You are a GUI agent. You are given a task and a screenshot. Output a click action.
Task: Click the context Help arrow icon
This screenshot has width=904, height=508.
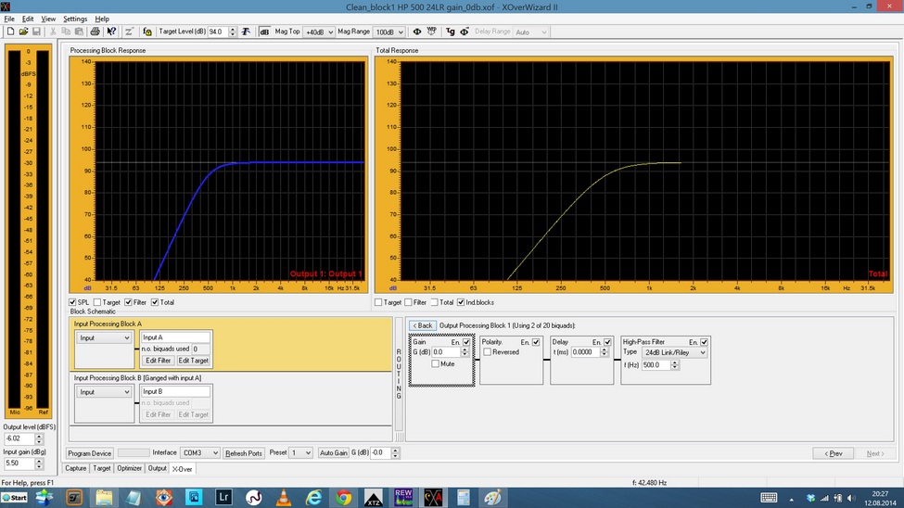[111, 32]
